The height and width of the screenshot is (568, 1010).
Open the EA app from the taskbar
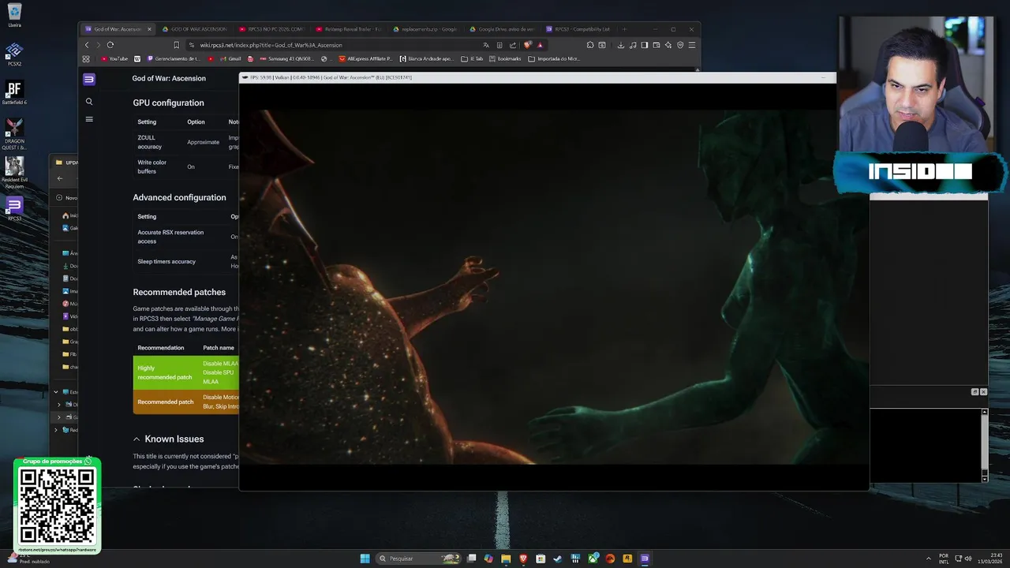[610, 559]
